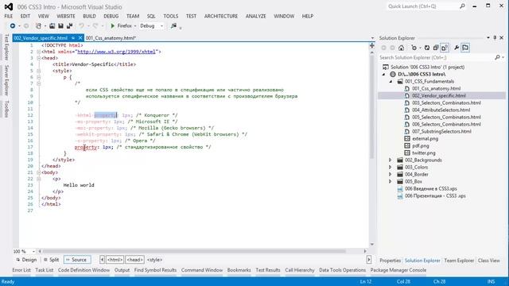
Task: Open the Toolbox side tab
Action: pyautogui.click(x=6, y=109)
